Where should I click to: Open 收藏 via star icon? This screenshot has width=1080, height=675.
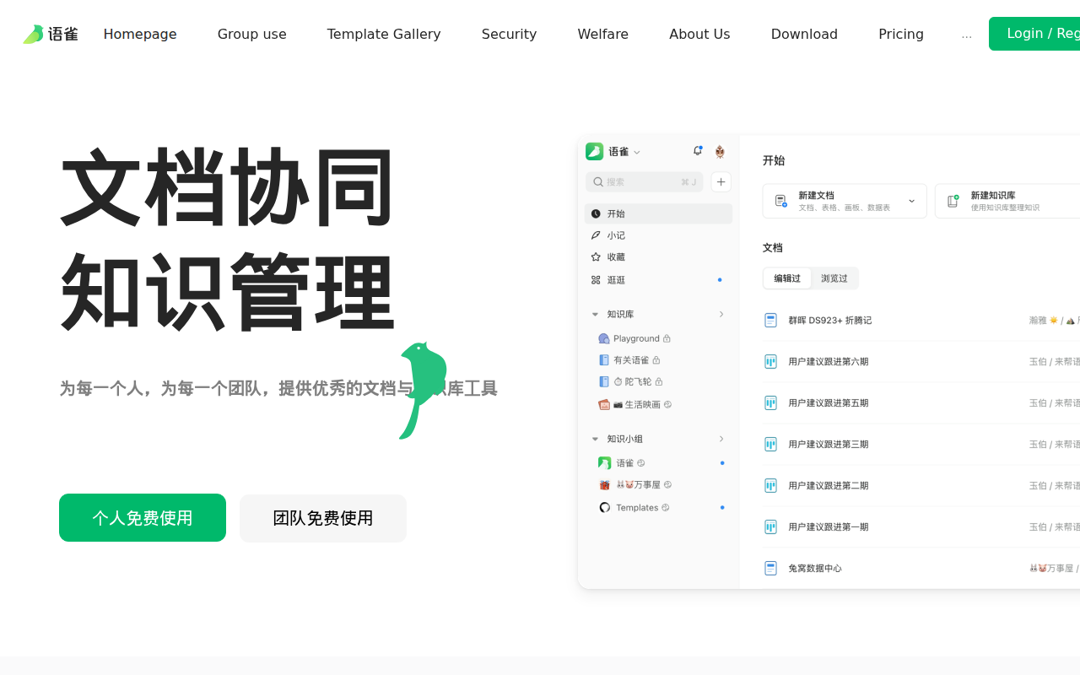(x=597, y=257)
